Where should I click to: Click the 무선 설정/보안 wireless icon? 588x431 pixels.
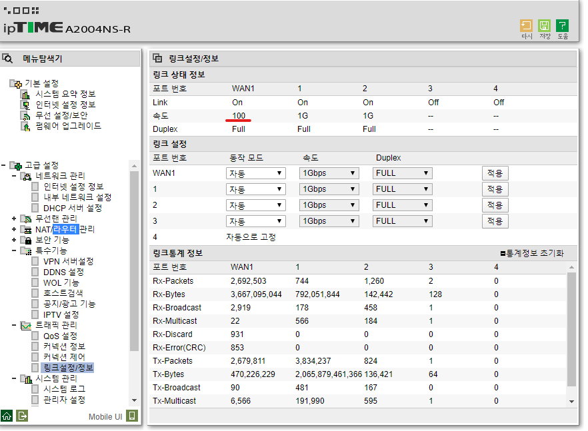(25, 116)
